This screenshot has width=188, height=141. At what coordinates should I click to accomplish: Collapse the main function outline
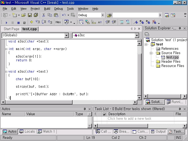coord(6,49)
